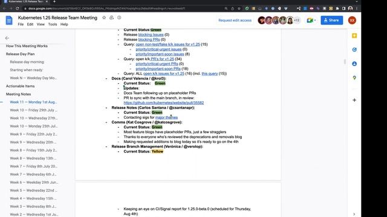Open a new browser tab
This screenshot has height=217, width=387.
pyautogui.click(x=54, y=2)
